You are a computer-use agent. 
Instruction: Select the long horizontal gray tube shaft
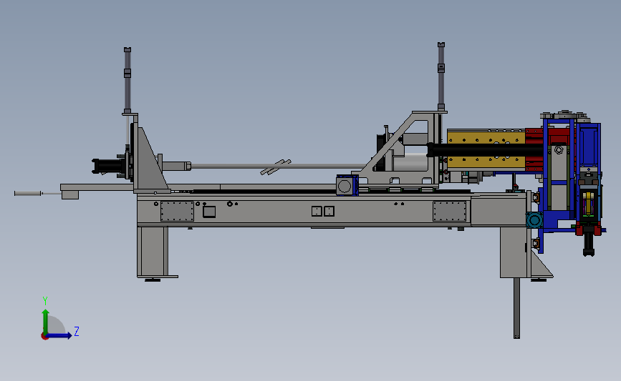point(277,166)
